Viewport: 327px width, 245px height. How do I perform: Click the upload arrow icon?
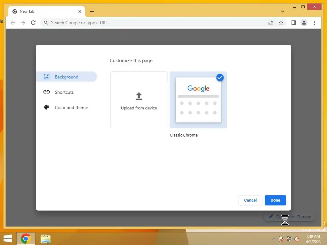pos(139,96)
